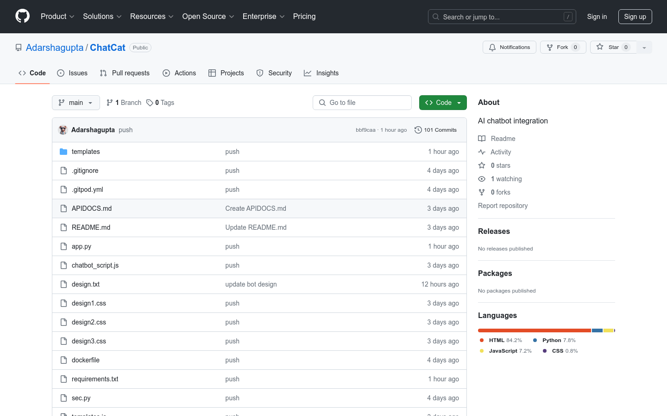
Task: Expand the Solutions menu
Action: [x=102, y=16]
